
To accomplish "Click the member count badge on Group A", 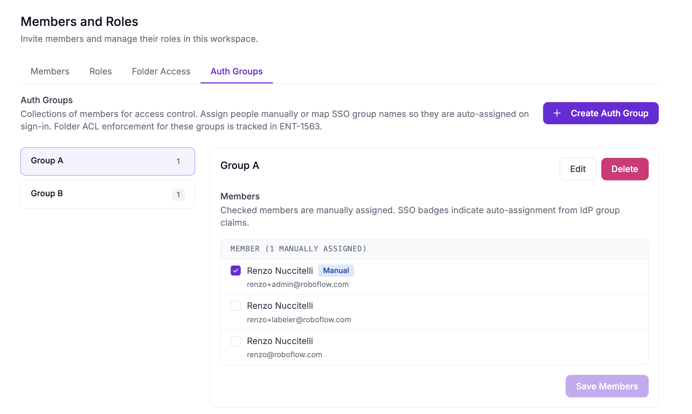I will [x=178, y=161].
